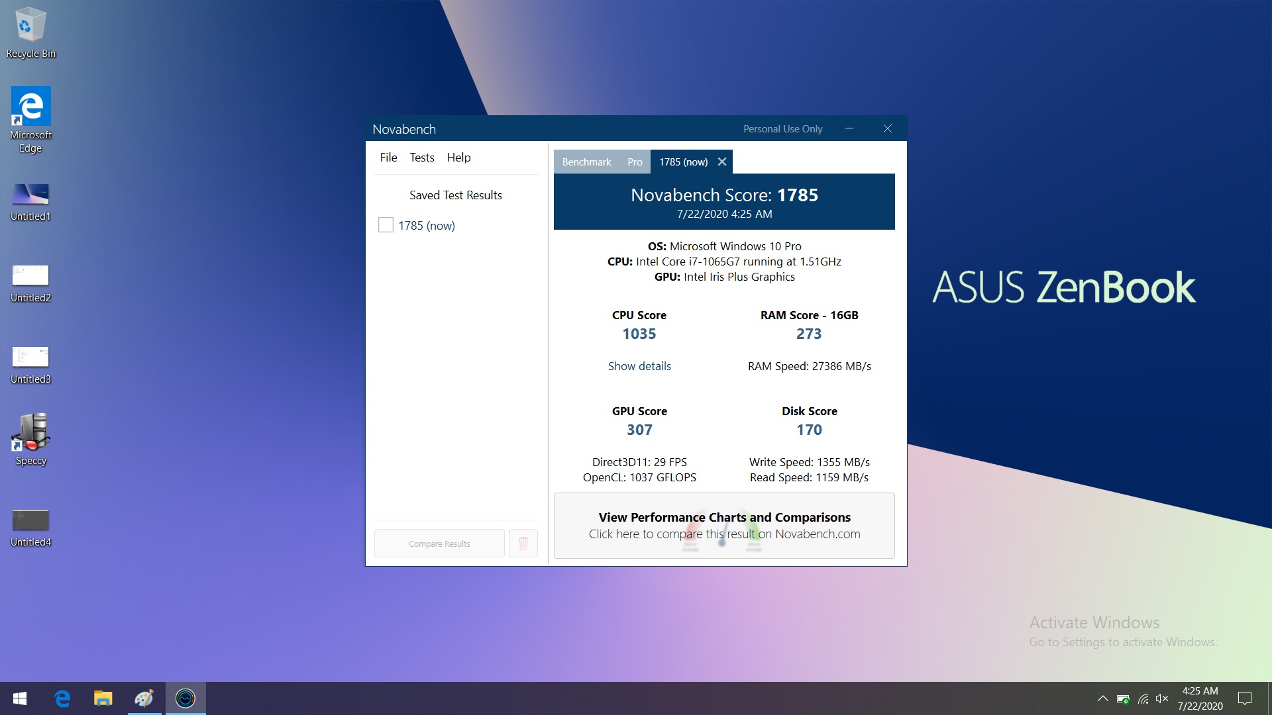Open File Explorer from taskbar

point(103,698)
